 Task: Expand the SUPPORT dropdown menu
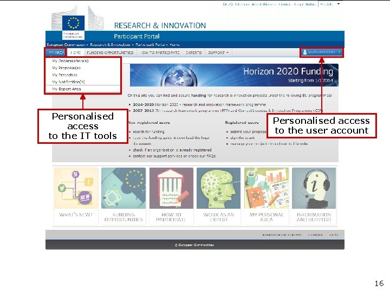pos(218,52)
